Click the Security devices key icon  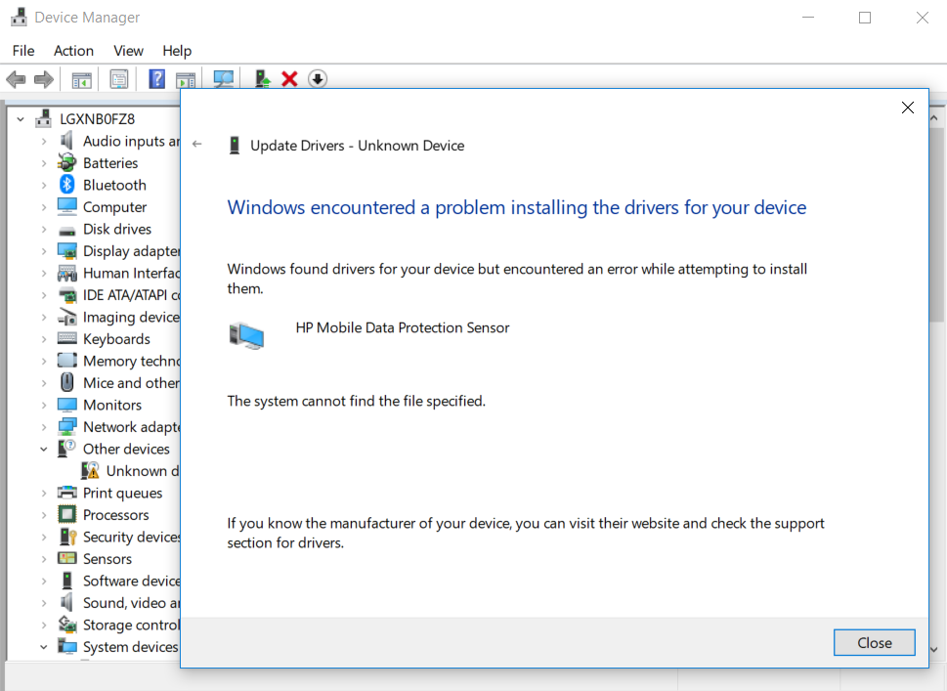pyautogui.click(x=67, y=537)
